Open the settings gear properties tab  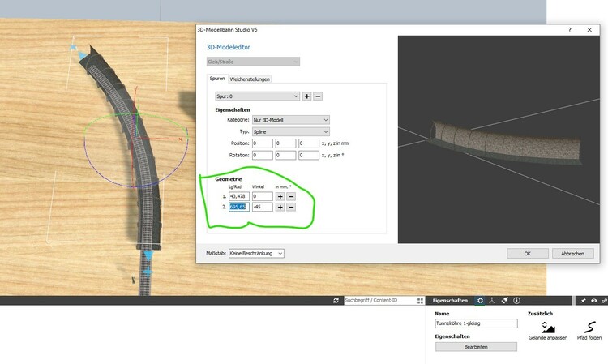click(480, 301)
